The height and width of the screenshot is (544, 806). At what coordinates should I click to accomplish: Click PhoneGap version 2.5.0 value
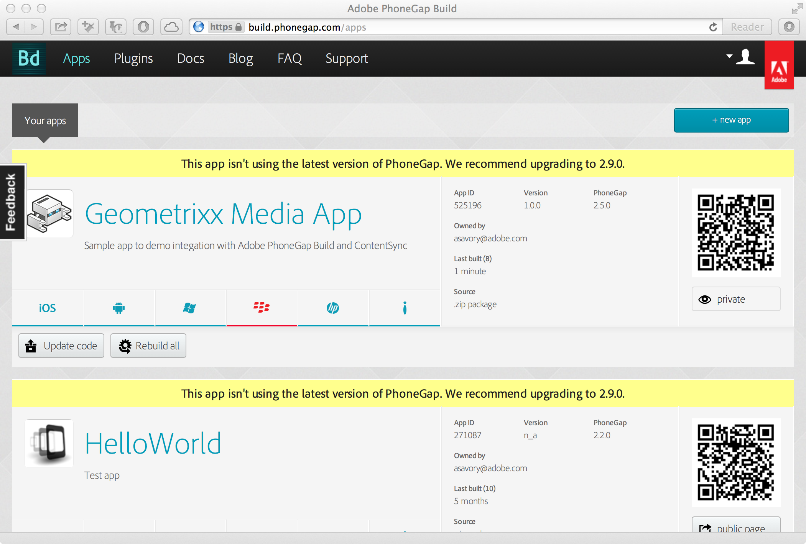click(602, 205)
